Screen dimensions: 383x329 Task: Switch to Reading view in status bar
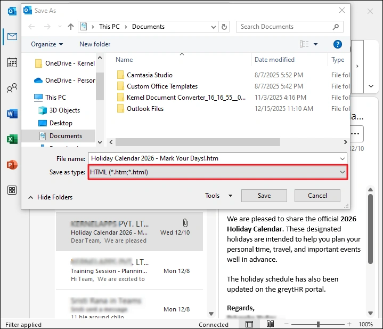(x=270, y=324)
